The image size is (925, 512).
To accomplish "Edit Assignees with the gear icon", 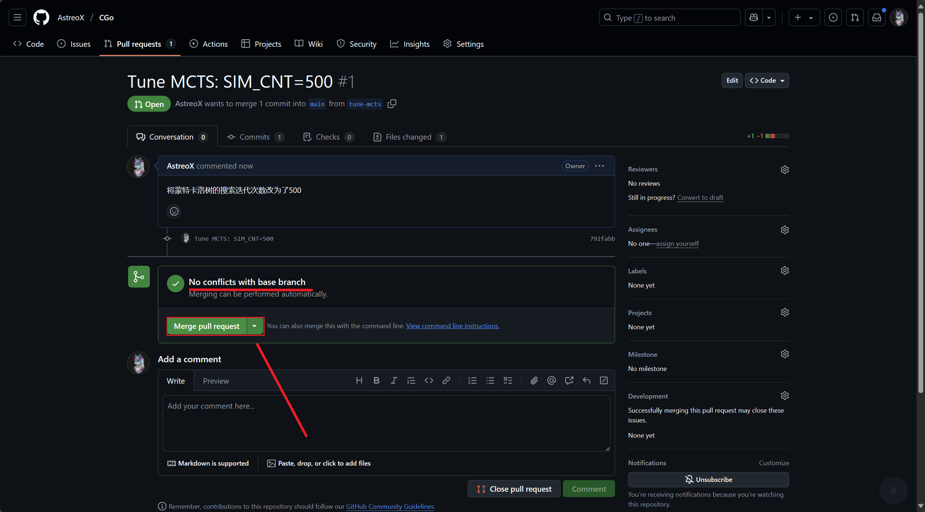I will click(x=785, y=230).
